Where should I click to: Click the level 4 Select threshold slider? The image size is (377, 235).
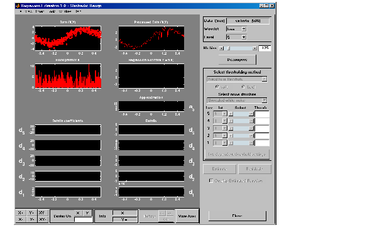point(241,121)
